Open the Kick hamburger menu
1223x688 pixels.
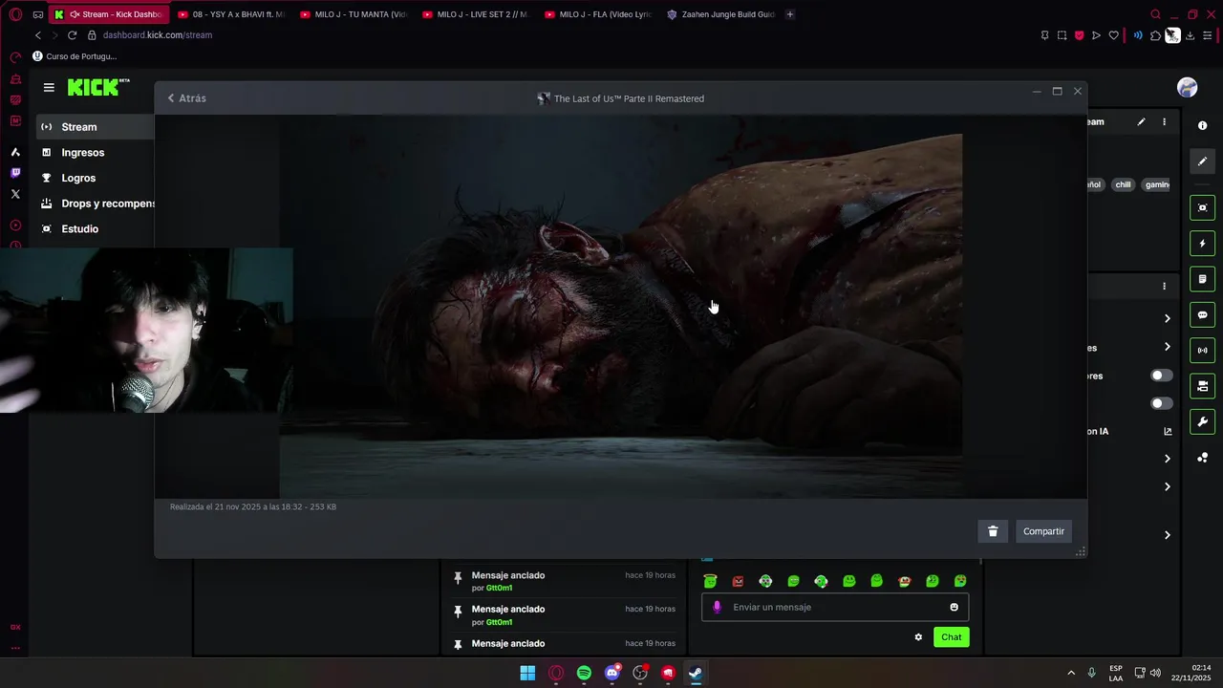pyautogui.click(x=49, y=87)
